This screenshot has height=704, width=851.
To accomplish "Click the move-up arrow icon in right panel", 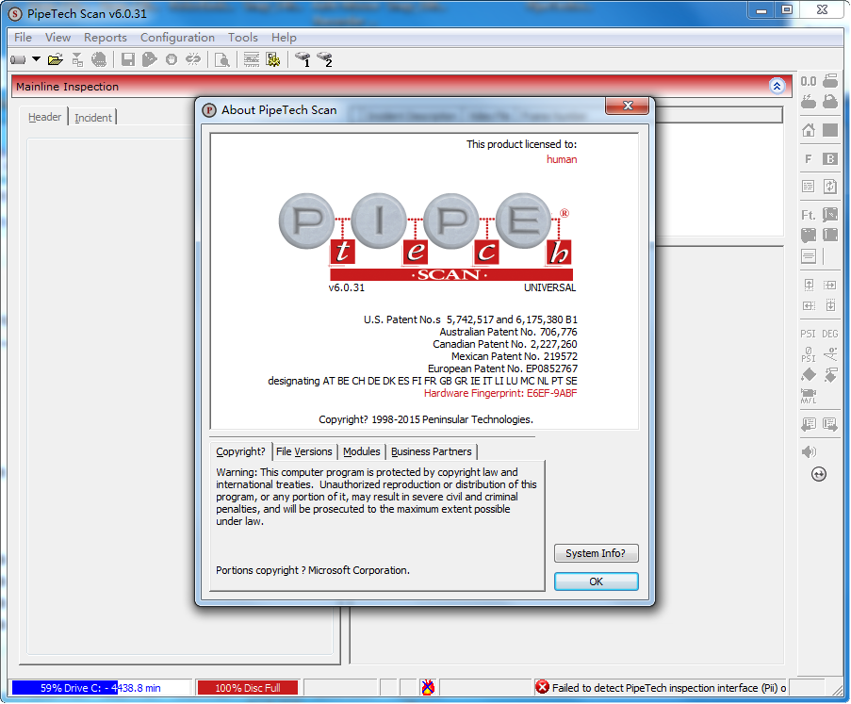I will click(809, 285).
